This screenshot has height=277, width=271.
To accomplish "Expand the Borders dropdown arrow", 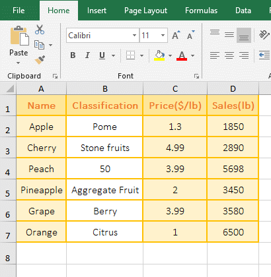I will (141, 55).
